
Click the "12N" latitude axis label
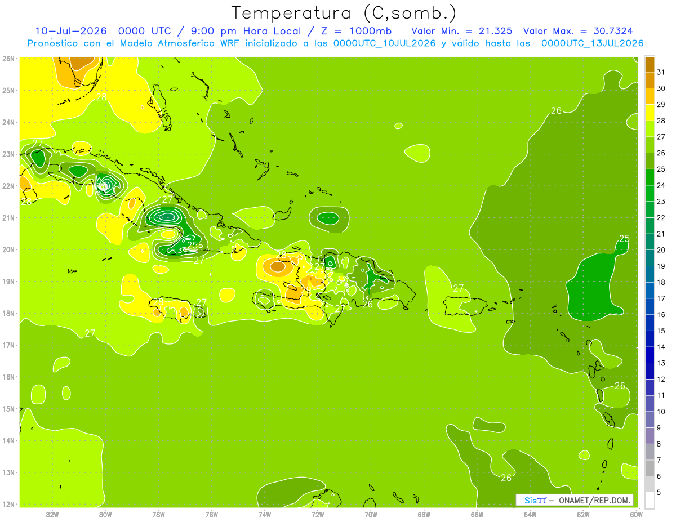[x=8, y=504]
